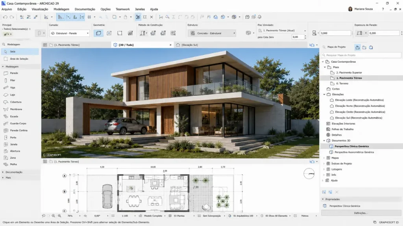Click the zoom in magnifier in plan status bar
This screenshot has width=403, height=226.
pos(59,216)
